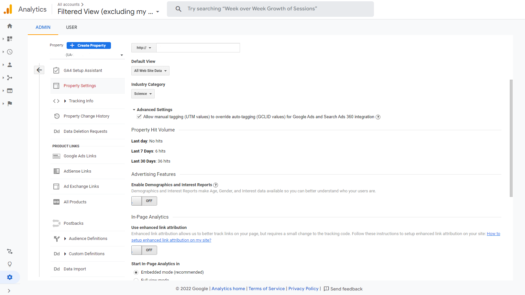
Task: Select Embedded mode radio button
Action: pos(136,272)
